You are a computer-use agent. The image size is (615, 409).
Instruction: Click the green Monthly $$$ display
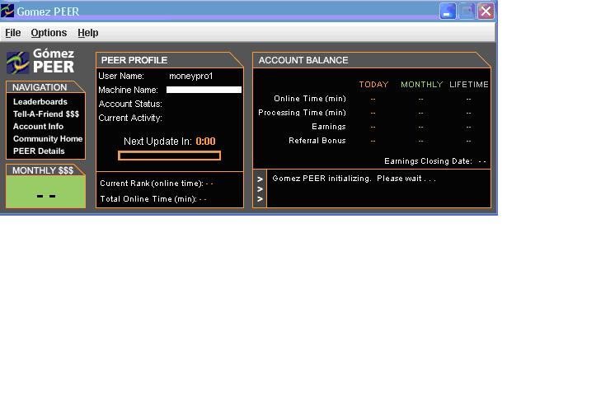[x=45, y=192]
